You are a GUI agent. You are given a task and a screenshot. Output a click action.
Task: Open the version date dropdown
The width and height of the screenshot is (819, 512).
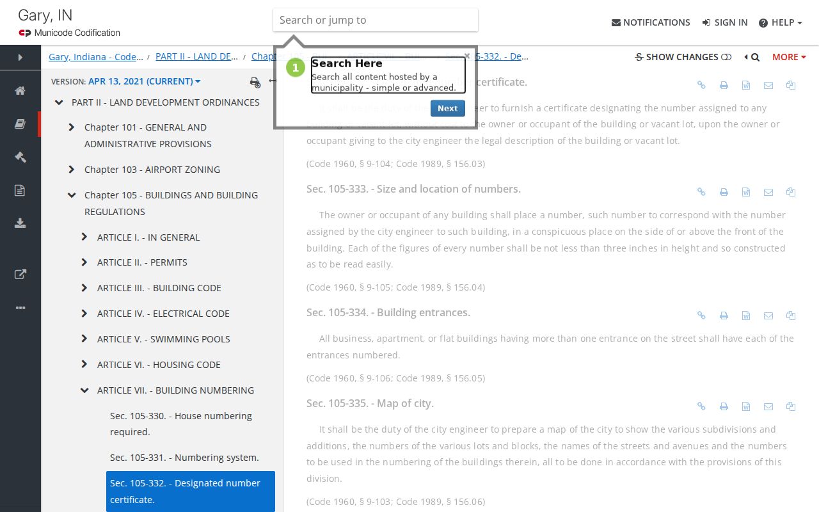pyautogui.click(x=145, y=81)
